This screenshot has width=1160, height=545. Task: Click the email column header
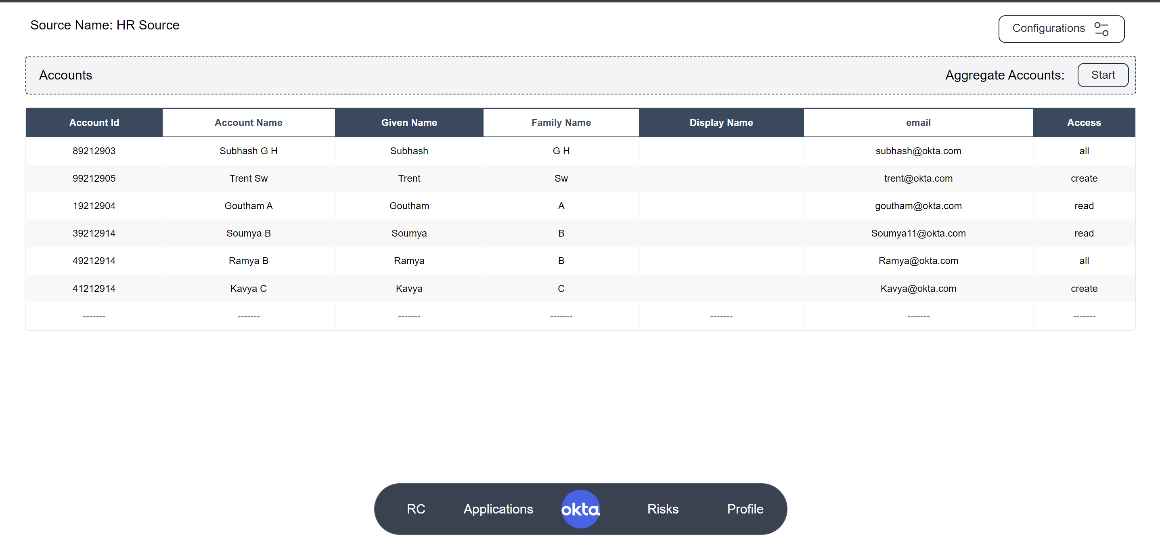pyautogui.click(x=918, y=122)
